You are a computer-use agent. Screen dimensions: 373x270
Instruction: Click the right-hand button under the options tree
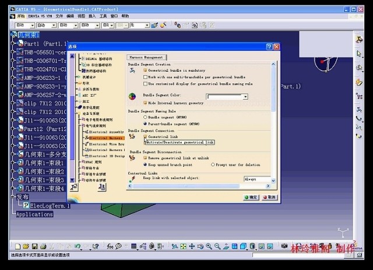point(102,187)
